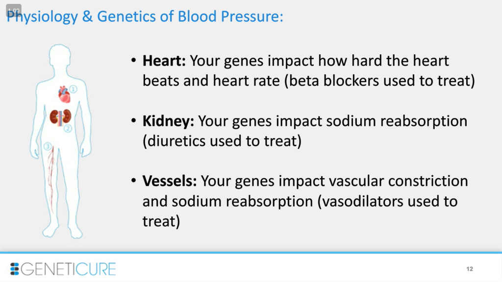Click the GENETICURE brand name text

[68, 269]
